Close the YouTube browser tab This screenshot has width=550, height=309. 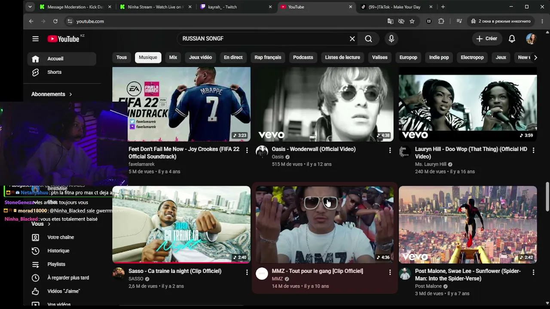(351, 7)
